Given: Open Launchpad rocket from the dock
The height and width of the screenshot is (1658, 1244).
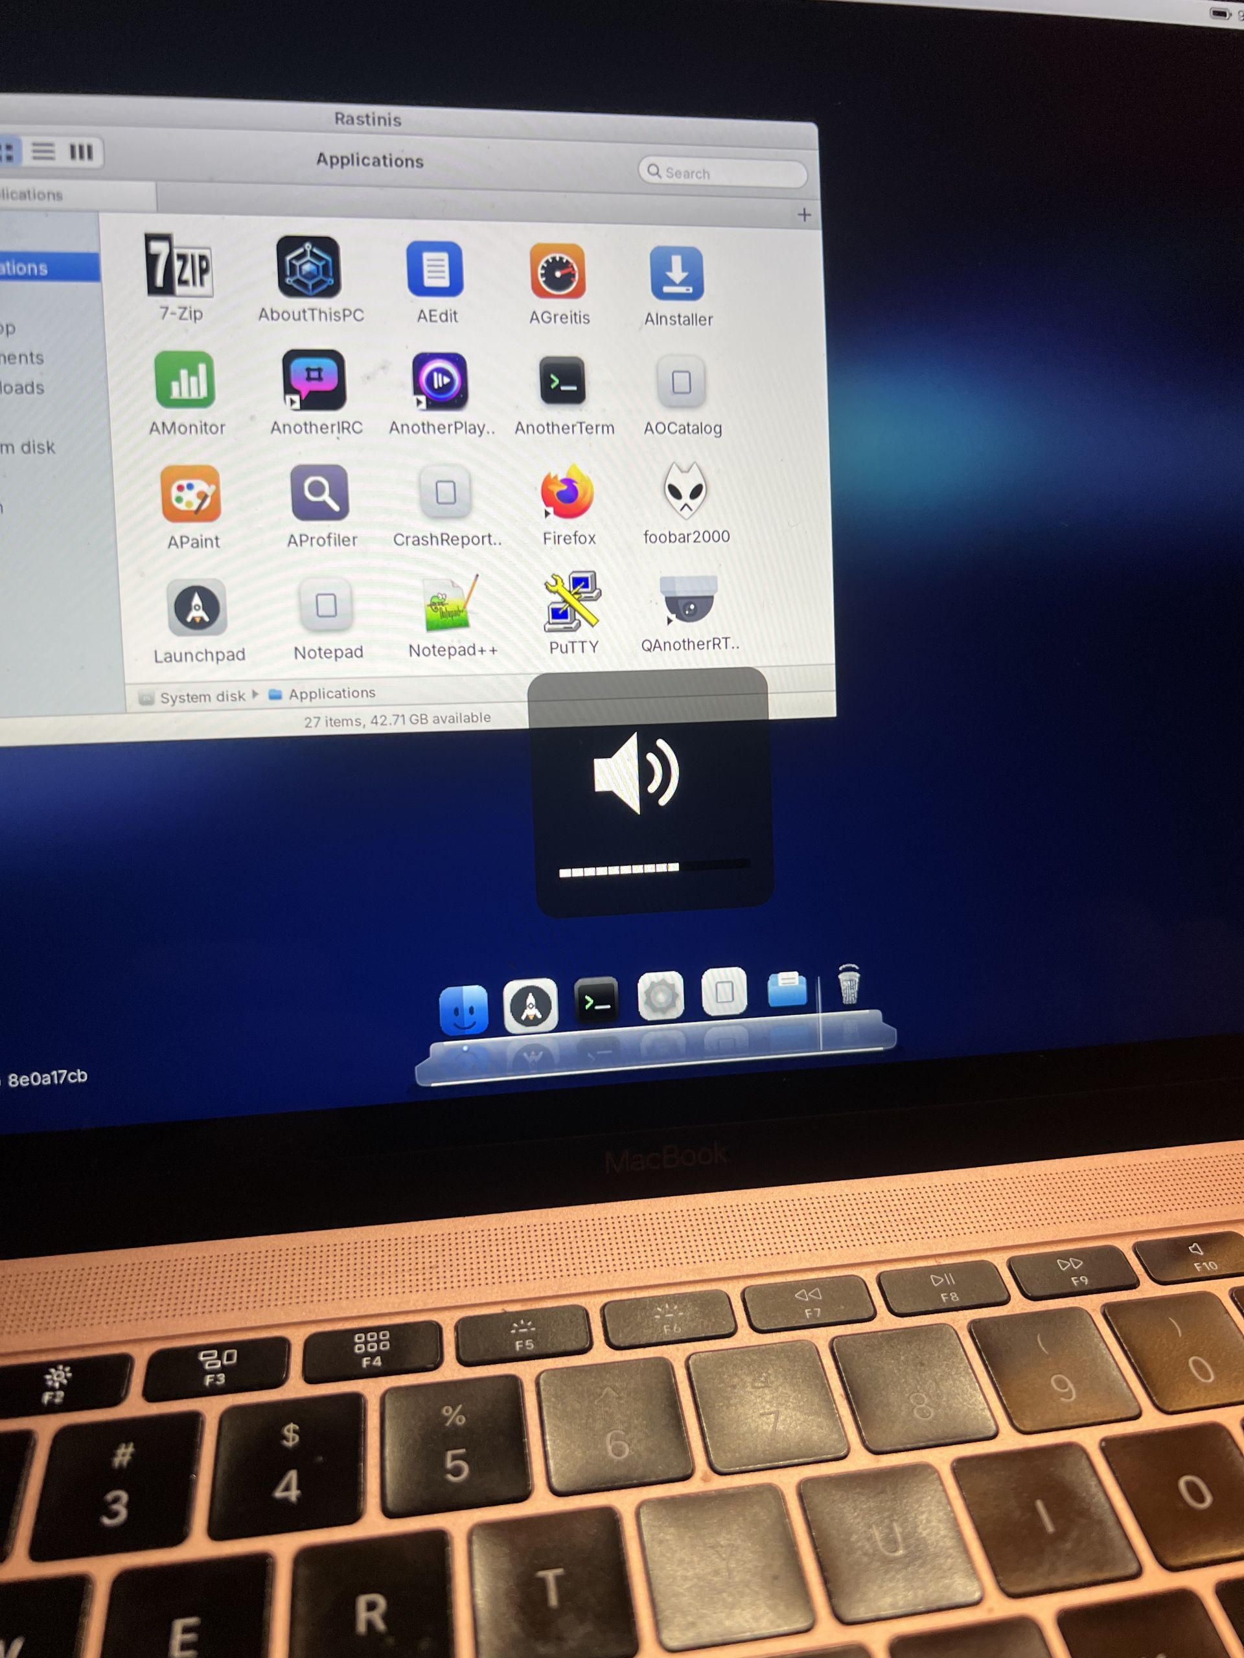Looking at the screenshot, I should 531,1006.
